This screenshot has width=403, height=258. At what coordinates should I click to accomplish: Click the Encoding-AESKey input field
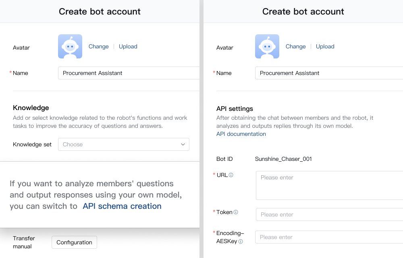(328, 237)
